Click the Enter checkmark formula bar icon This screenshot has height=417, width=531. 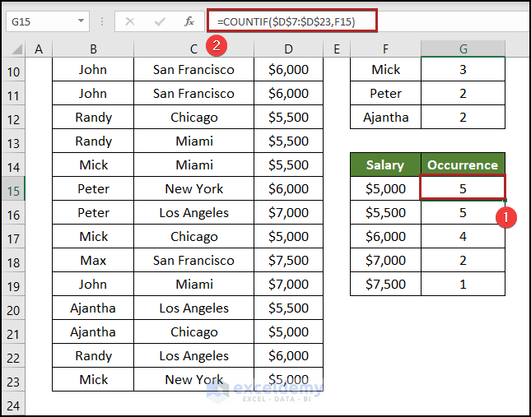tap(159, 21)
